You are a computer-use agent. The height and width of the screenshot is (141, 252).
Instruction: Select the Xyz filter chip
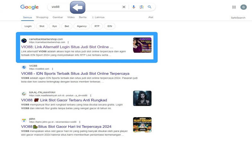[x=54, y=26]
